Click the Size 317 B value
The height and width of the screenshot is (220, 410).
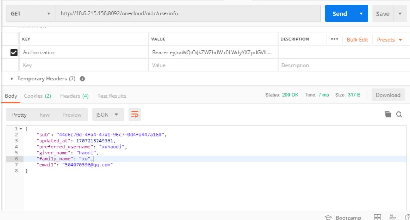click(x=354, y=95)
